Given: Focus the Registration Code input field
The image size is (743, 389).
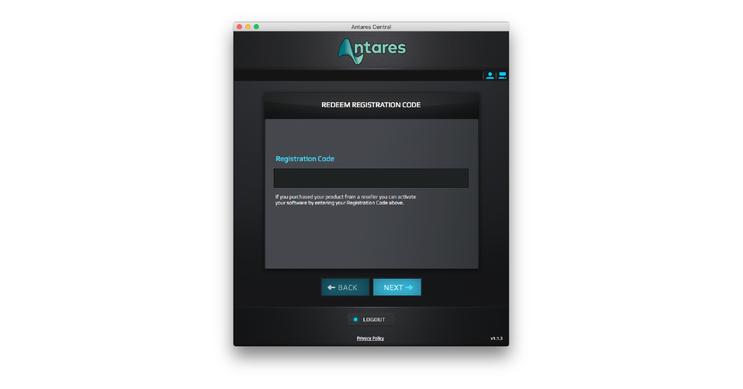Looking at the screenshot, I should pos(371,178).
